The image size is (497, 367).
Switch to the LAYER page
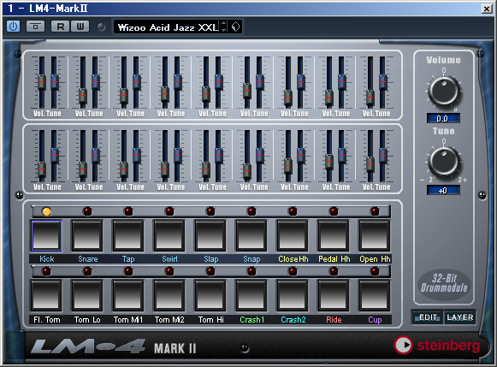(460, 317)
